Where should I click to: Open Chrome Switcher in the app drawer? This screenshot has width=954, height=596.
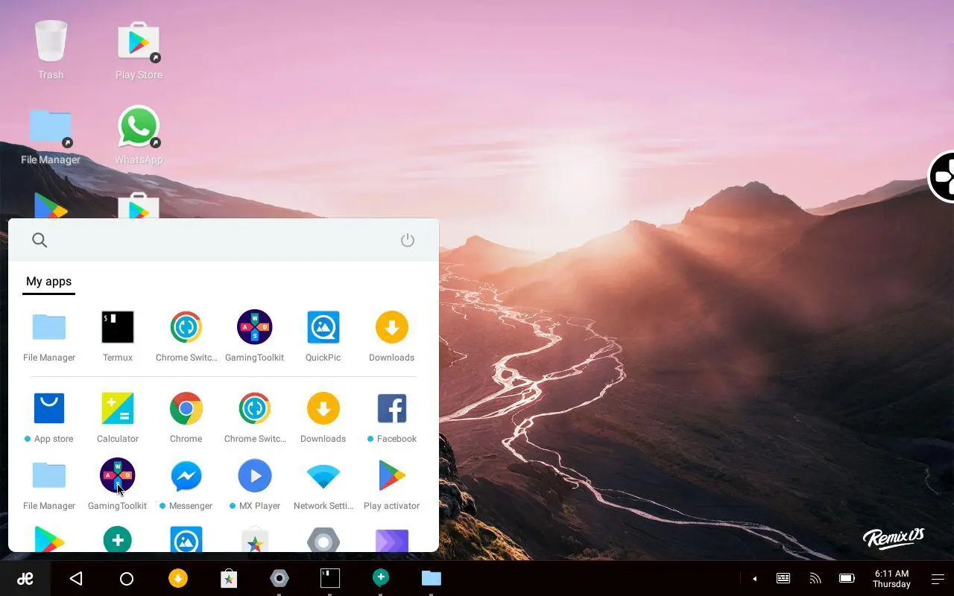click(186, 327)
